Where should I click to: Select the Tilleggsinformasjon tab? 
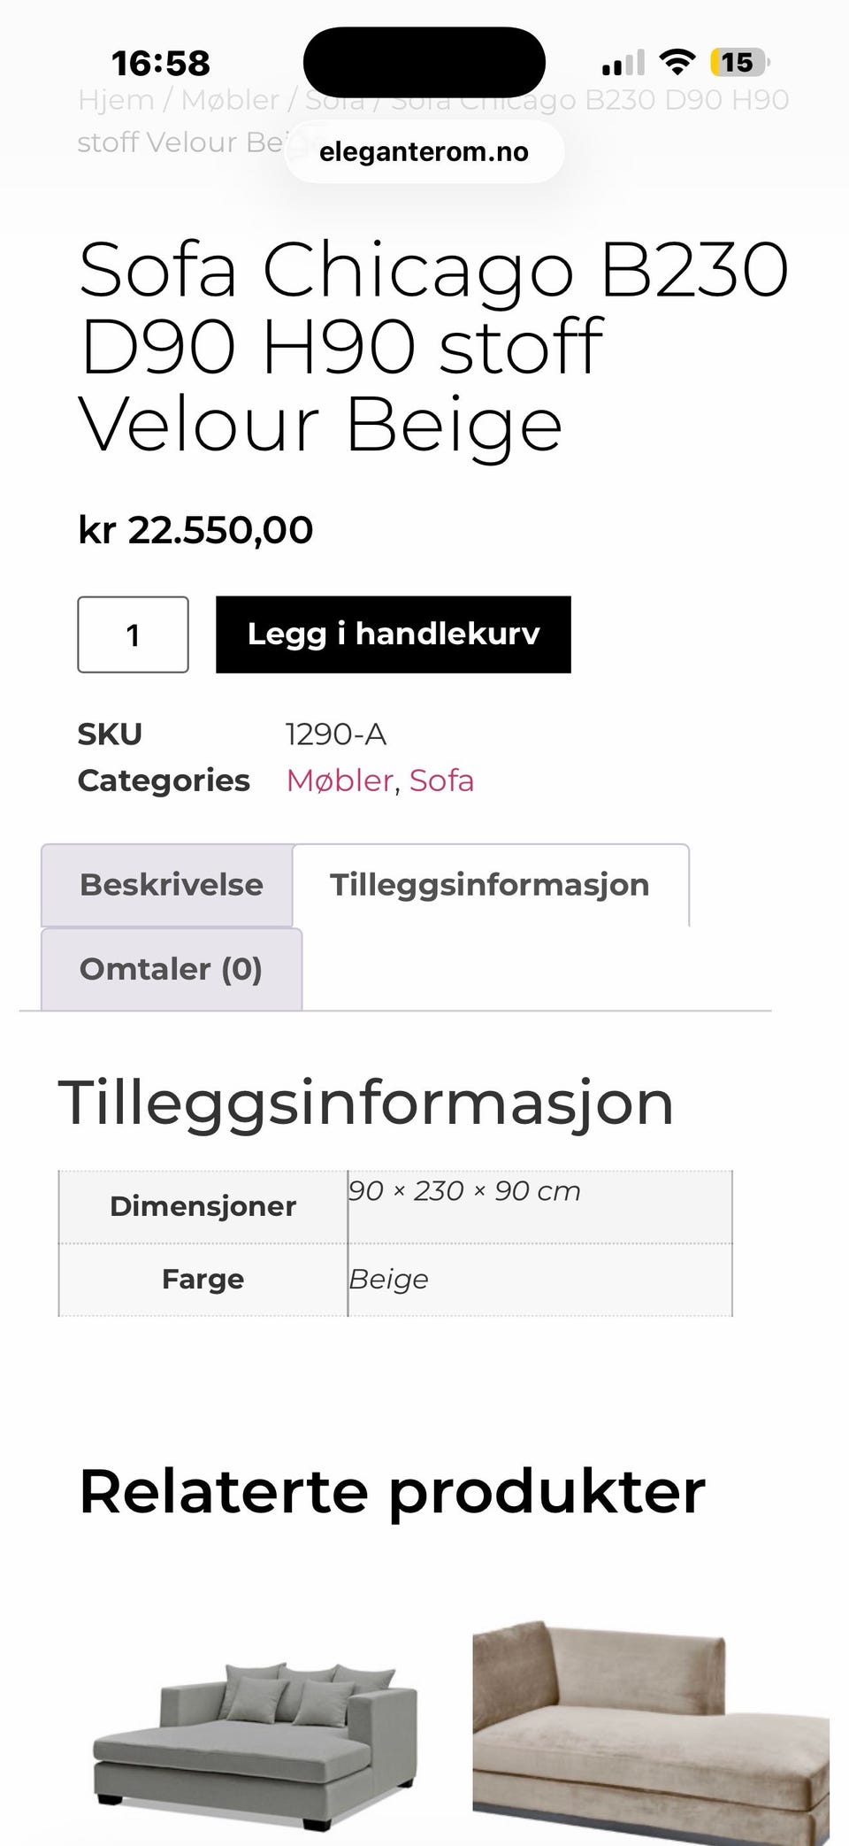point(489,884)
